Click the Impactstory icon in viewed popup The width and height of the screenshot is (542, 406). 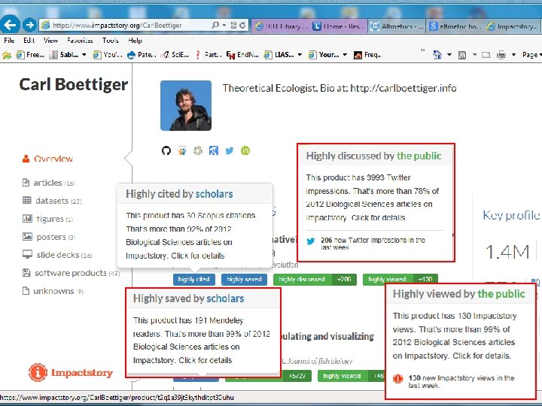[398, 379]
